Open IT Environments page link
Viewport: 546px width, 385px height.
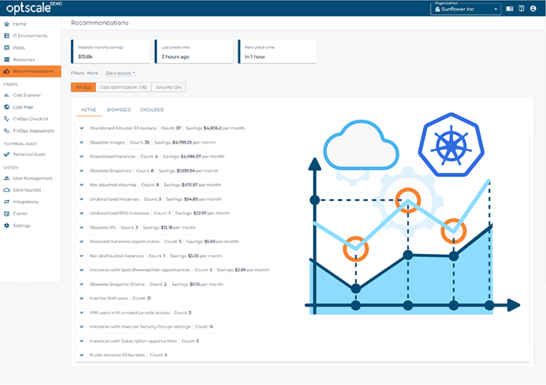point(30,36)
